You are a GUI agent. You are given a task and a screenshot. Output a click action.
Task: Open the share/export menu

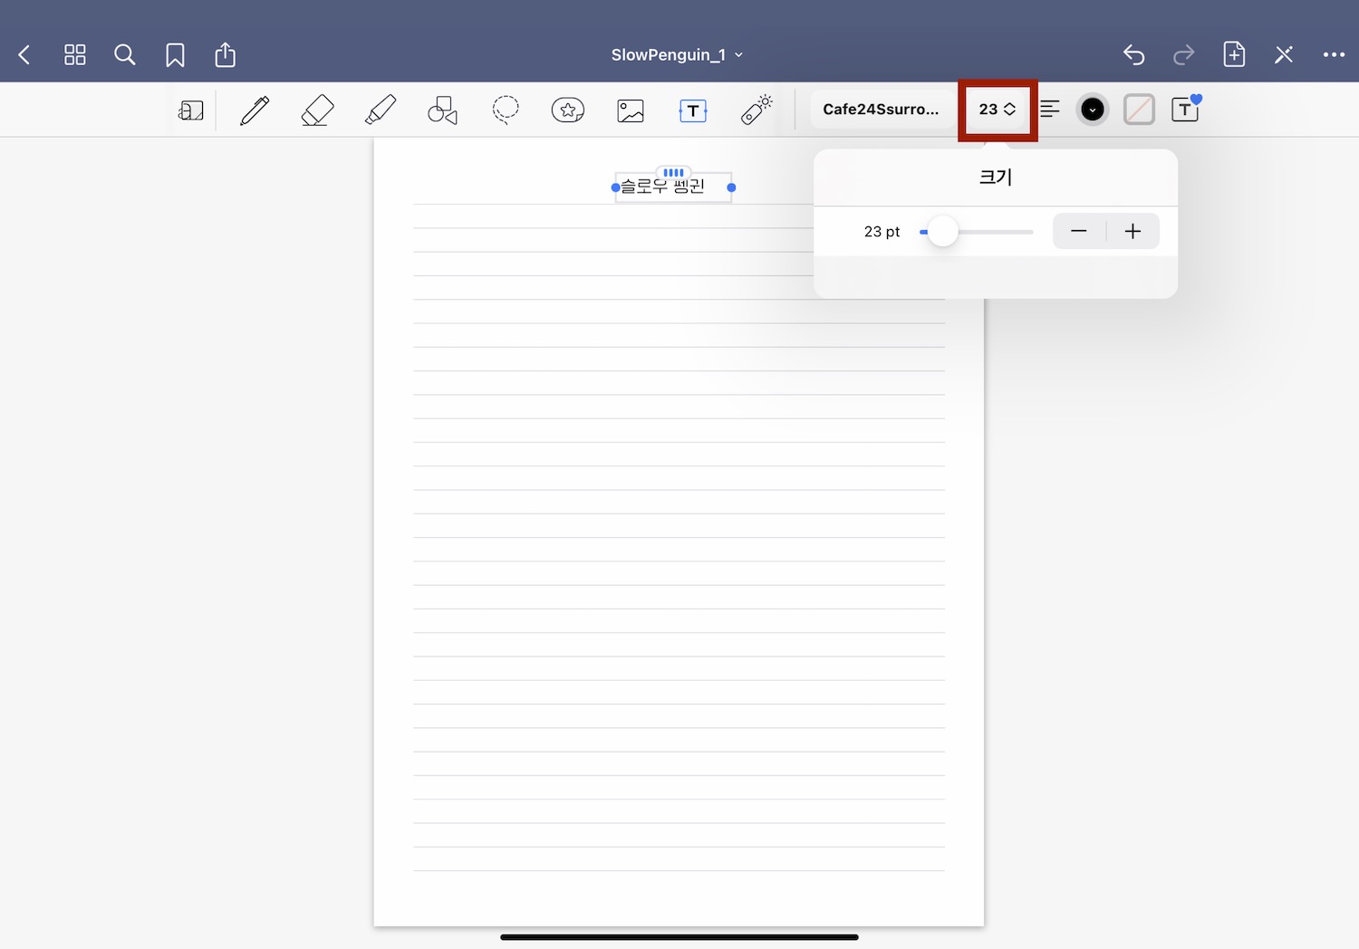point(225,54)
